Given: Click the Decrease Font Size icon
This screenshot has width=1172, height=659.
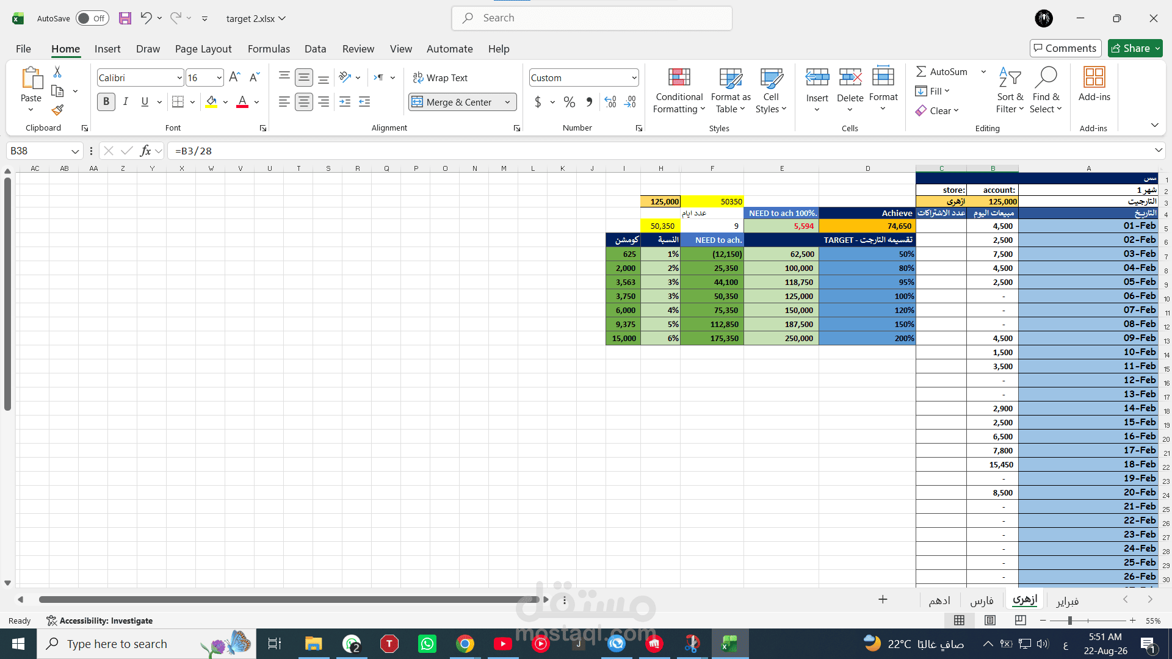Looking at the screenshot, I should pos(255,77).
